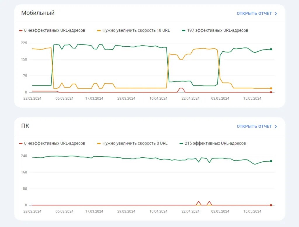
Task: Click date 29.03.2024 on ПК axis
Action: click(x=126, y=211)
